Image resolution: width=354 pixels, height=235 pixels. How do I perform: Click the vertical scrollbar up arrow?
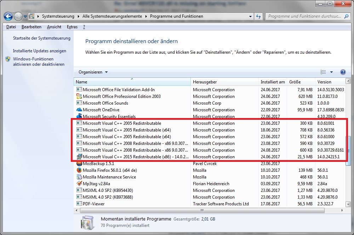coord(348,81)
